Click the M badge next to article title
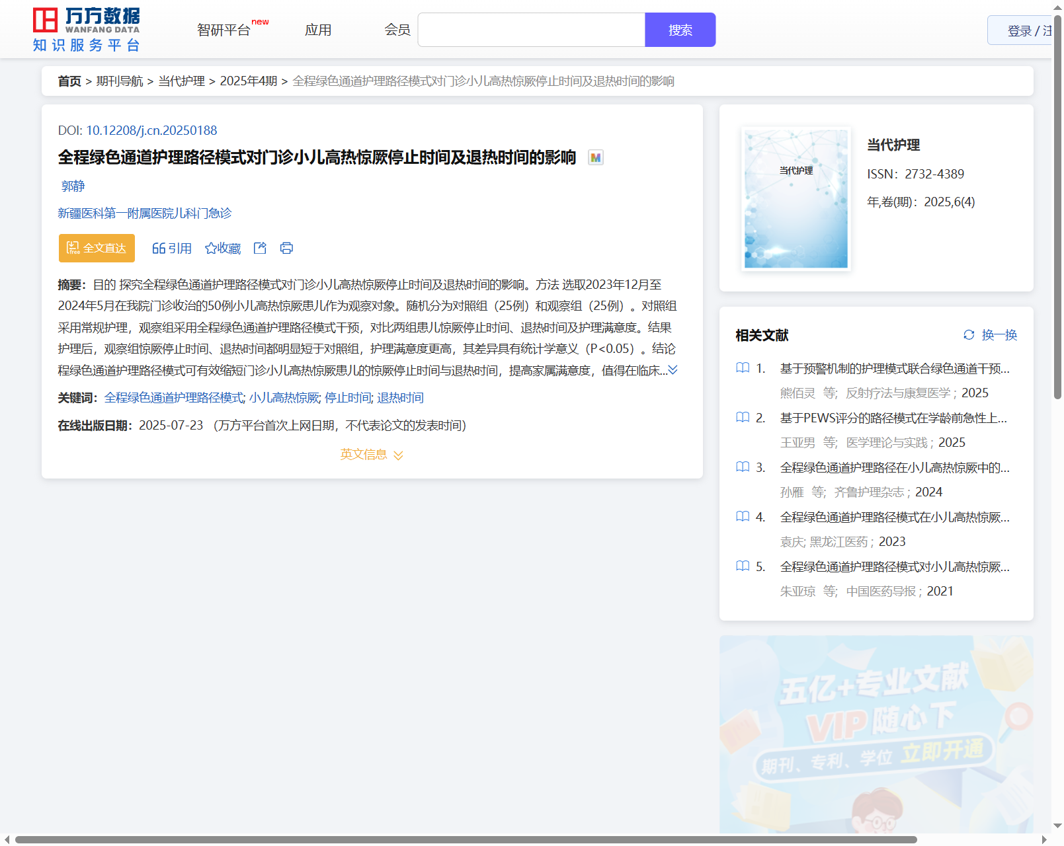Viewport: 1064px width, 846px height. pyautogui.click(x=596, y=158)
